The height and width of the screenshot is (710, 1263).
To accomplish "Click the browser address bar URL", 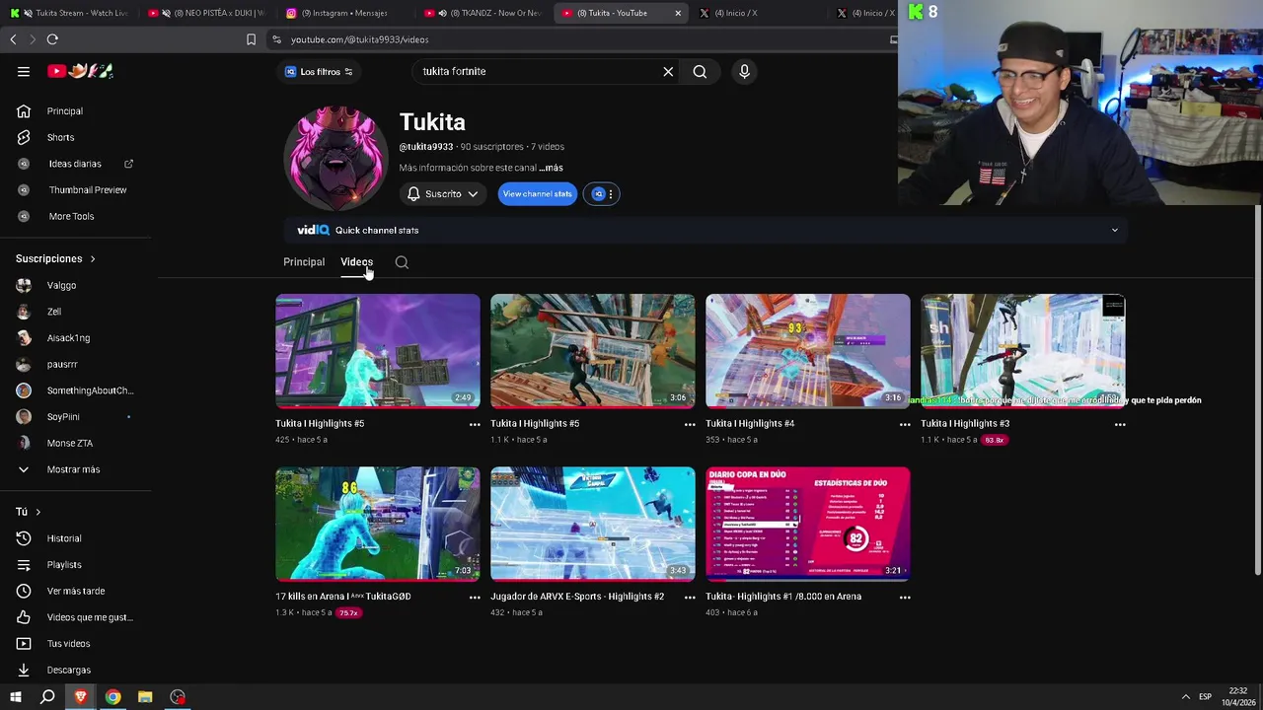I will pos(359,39).
